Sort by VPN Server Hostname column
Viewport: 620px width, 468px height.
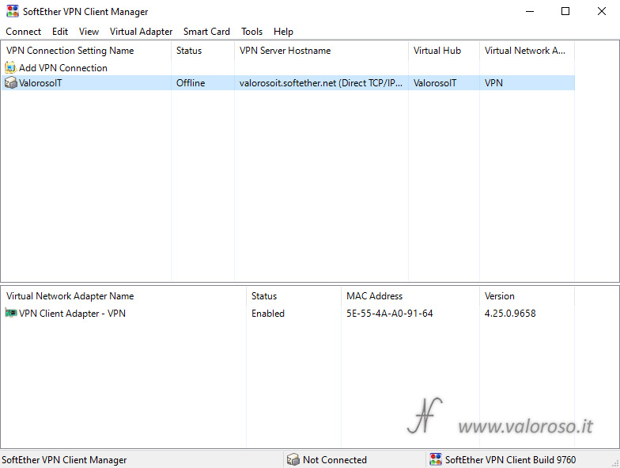pos(321,51)
